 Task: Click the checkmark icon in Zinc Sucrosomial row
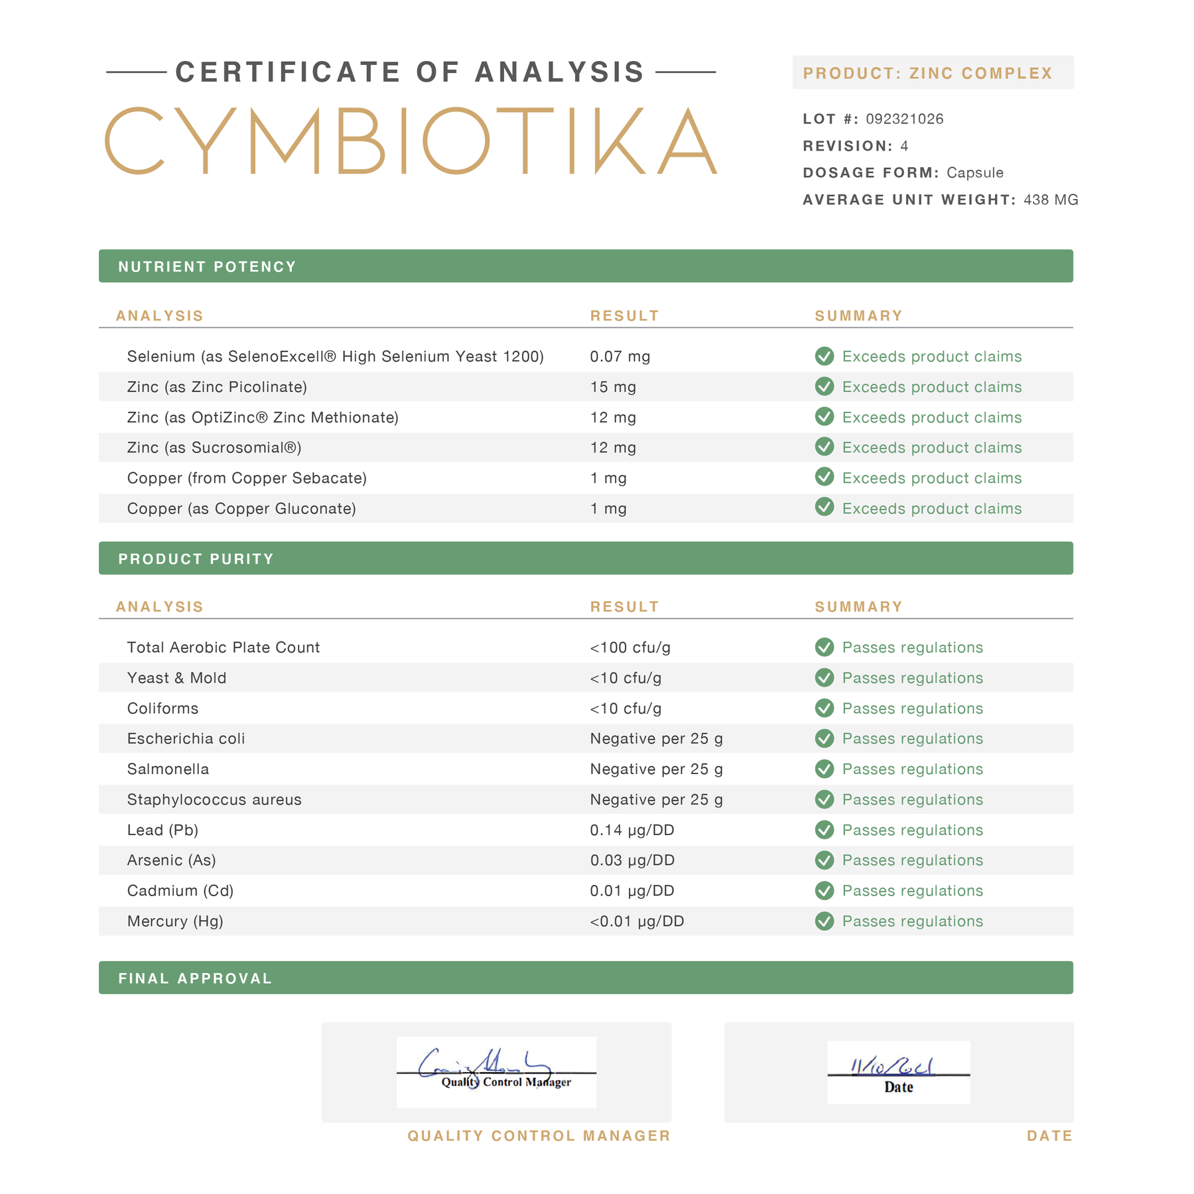(825, 447)
